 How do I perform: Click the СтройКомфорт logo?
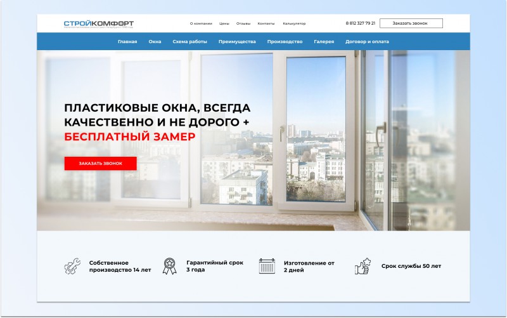pyautogui.click(x=99, y=24)
